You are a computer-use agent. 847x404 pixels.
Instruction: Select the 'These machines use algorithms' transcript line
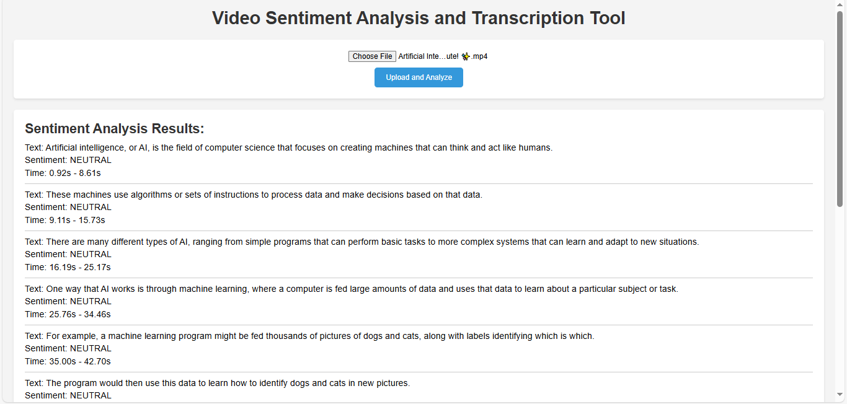[254, 195]
